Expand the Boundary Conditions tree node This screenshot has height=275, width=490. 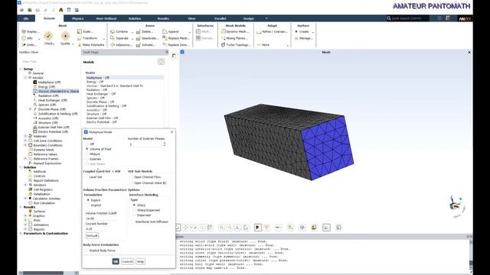[x=25, y=145]
